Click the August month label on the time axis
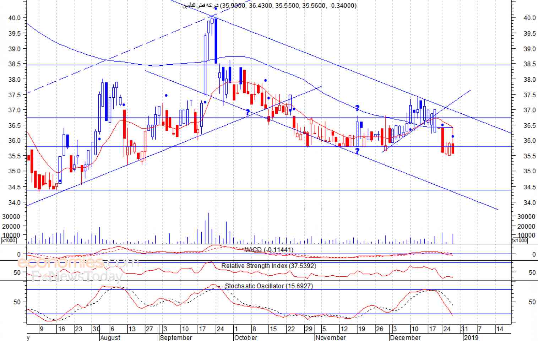The height and width of the screenshot is (341, 538). pos(110,337)
